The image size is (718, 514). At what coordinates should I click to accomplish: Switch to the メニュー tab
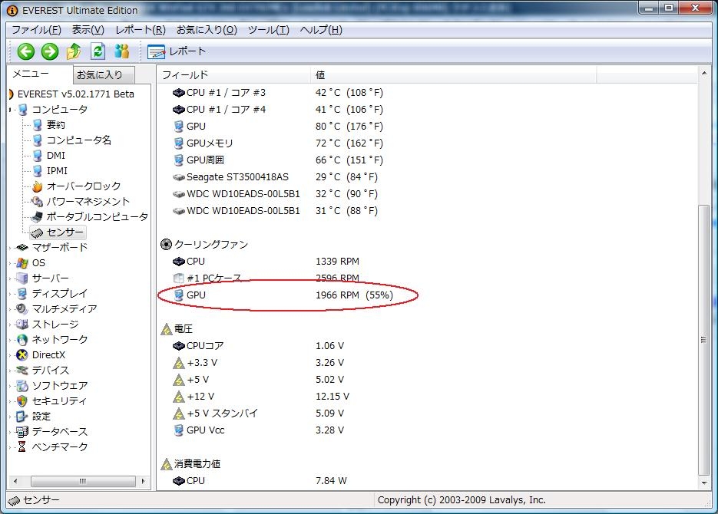[39, 74]
